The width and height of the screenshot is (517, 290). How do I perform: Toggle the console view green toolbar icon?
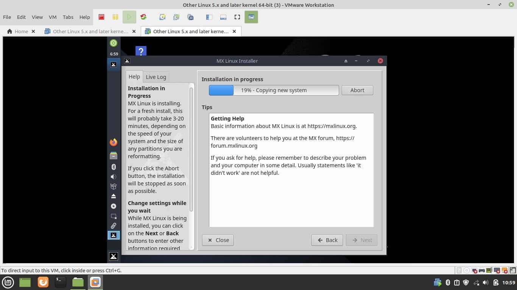coord(251,17)
